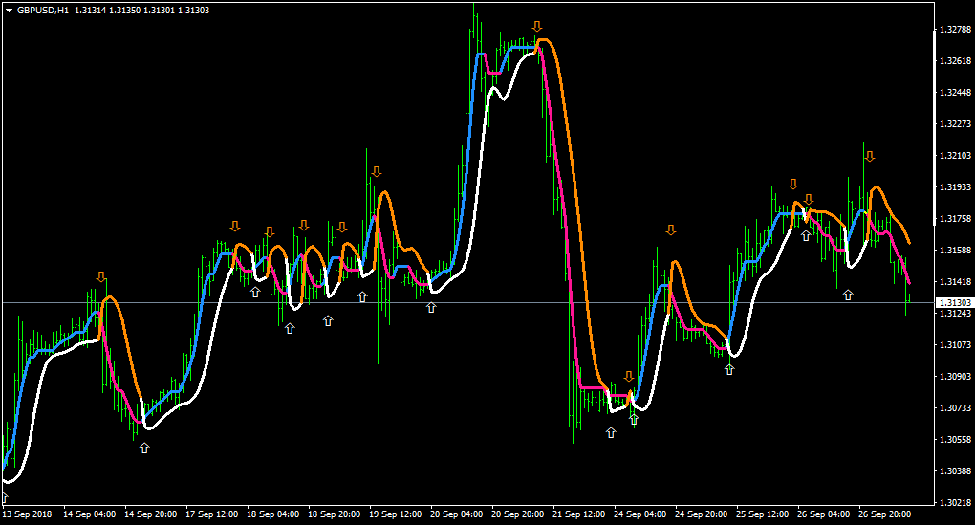Click the 24 Sep 20:00 time axis label
The height and width of the screenshot is (525, 975).
coord(702,514)
